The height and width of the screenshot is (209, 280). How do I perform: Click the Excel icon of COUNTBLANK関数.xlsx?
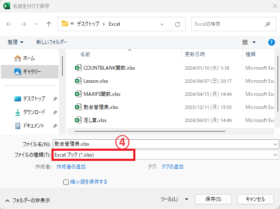78,68
